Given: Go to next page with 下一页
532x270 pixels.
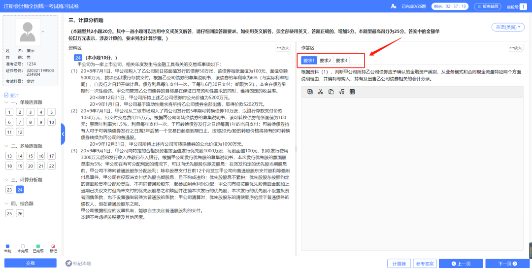Looking at the screenshot, I should point(507,264).
